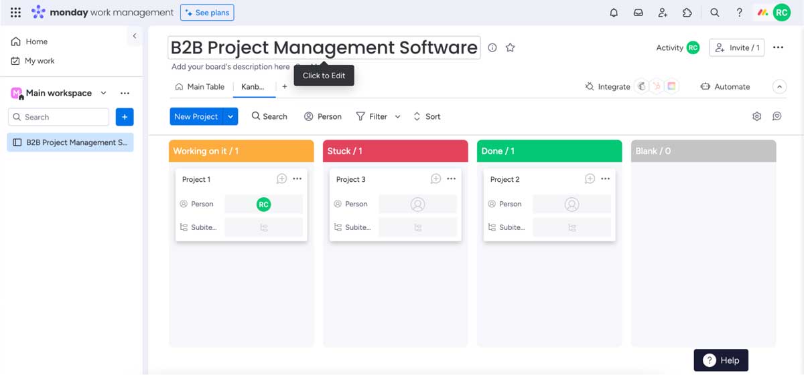Open Filter options dropdown arrow

397,116
